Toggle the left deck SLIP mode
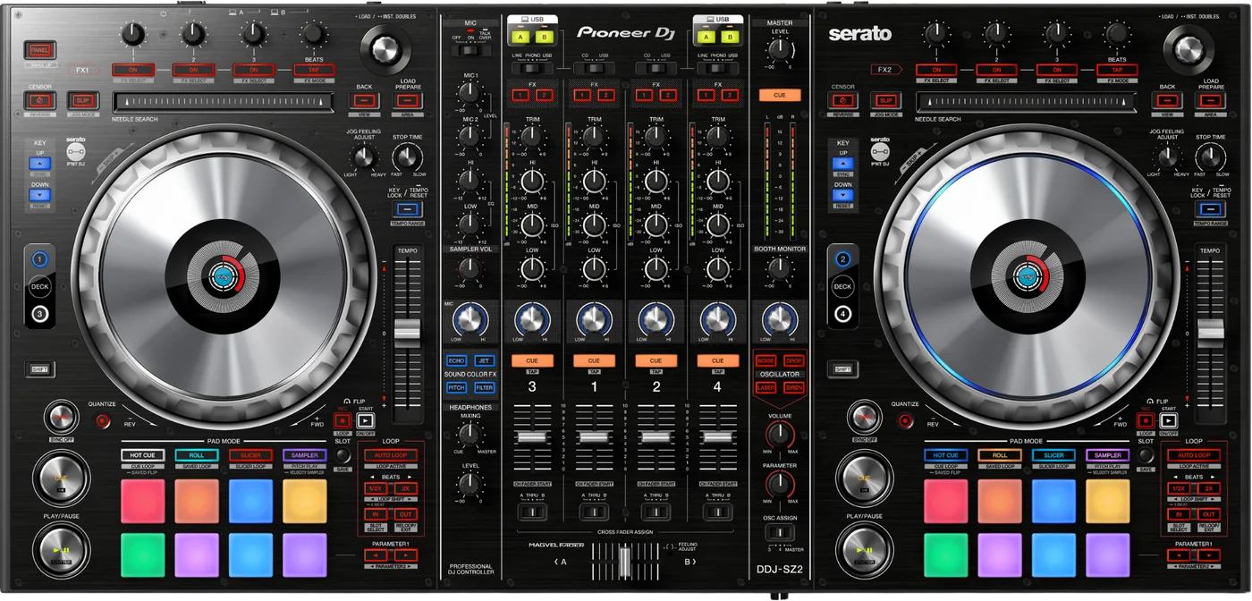Viewport: 1252px width, 601px height. [83, 101]
